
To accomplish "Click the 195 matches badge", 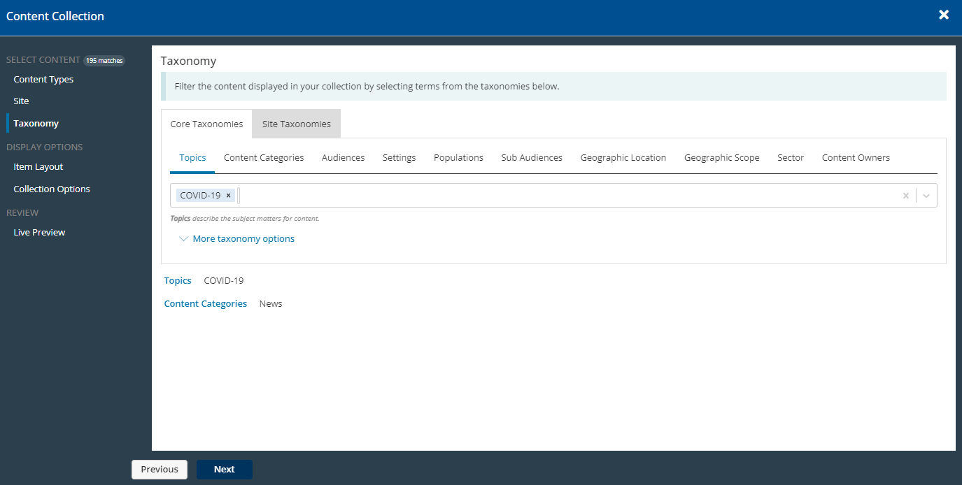I will click(x=104, y=61).
